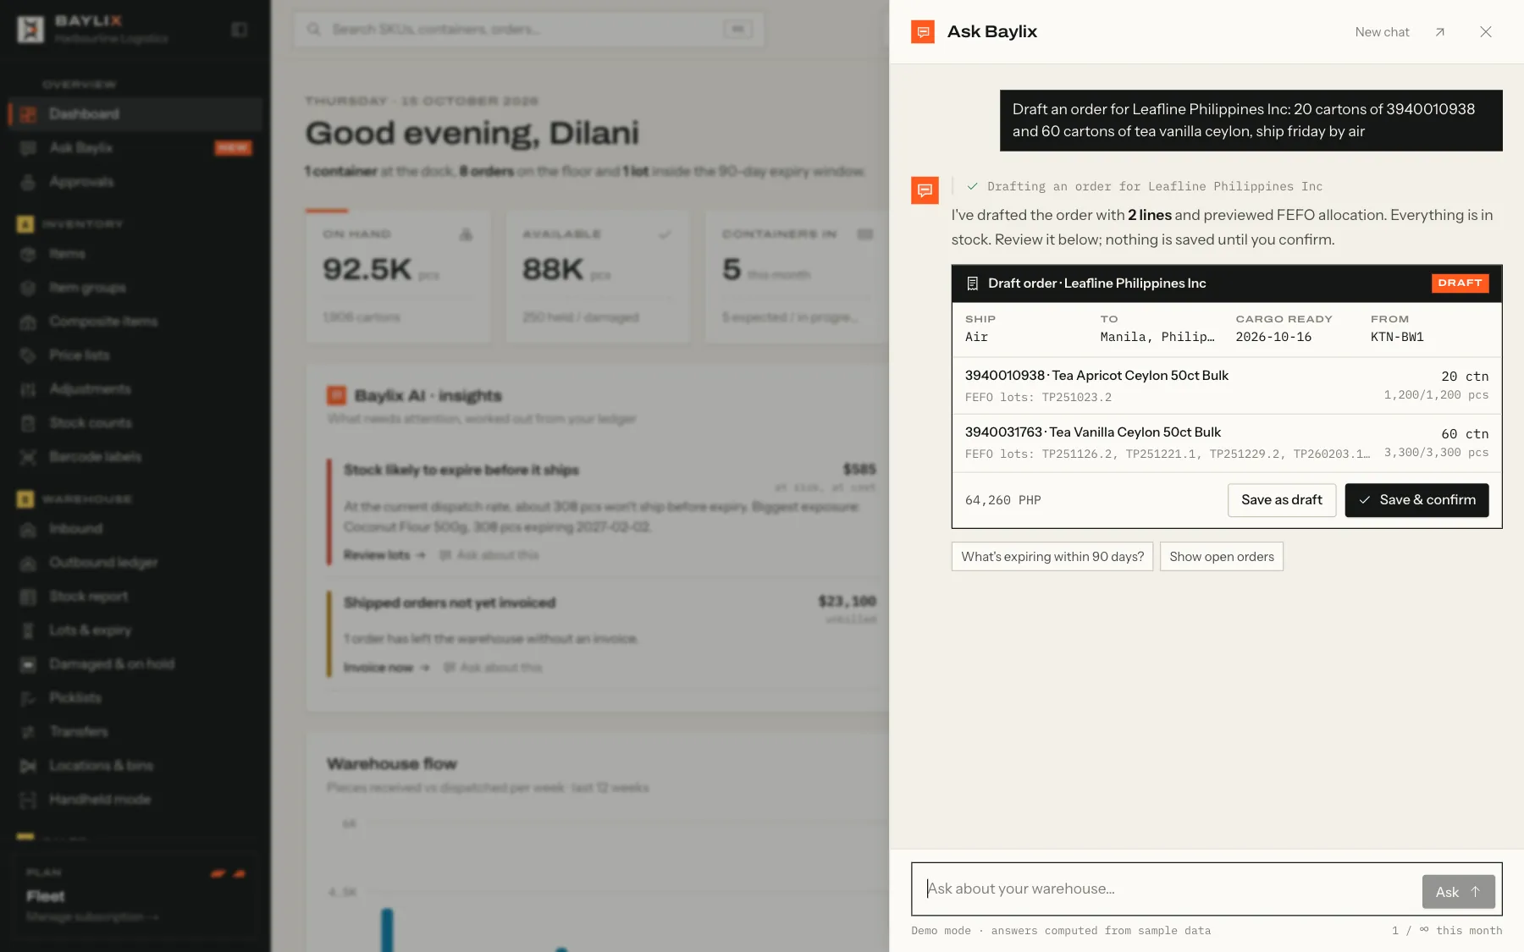The height and width of the screenshot is (952, 1524).
Task: Click the Manila destination value
Action: pyautogui.click(x=1157, y=338)
